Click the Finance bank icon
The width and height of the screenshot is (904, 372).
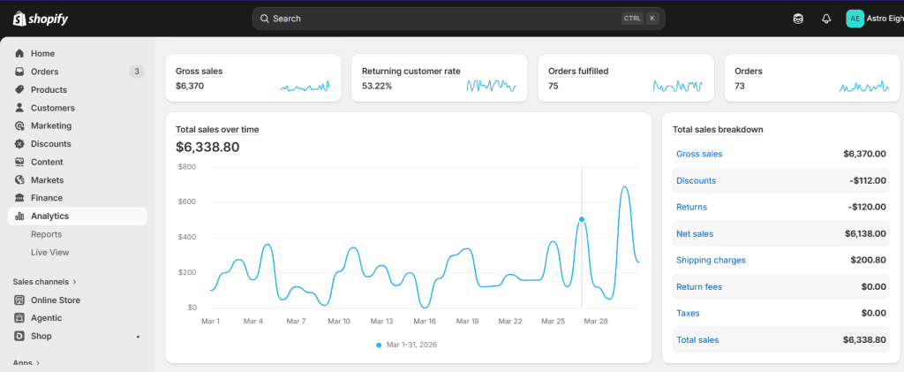[19, 198]
